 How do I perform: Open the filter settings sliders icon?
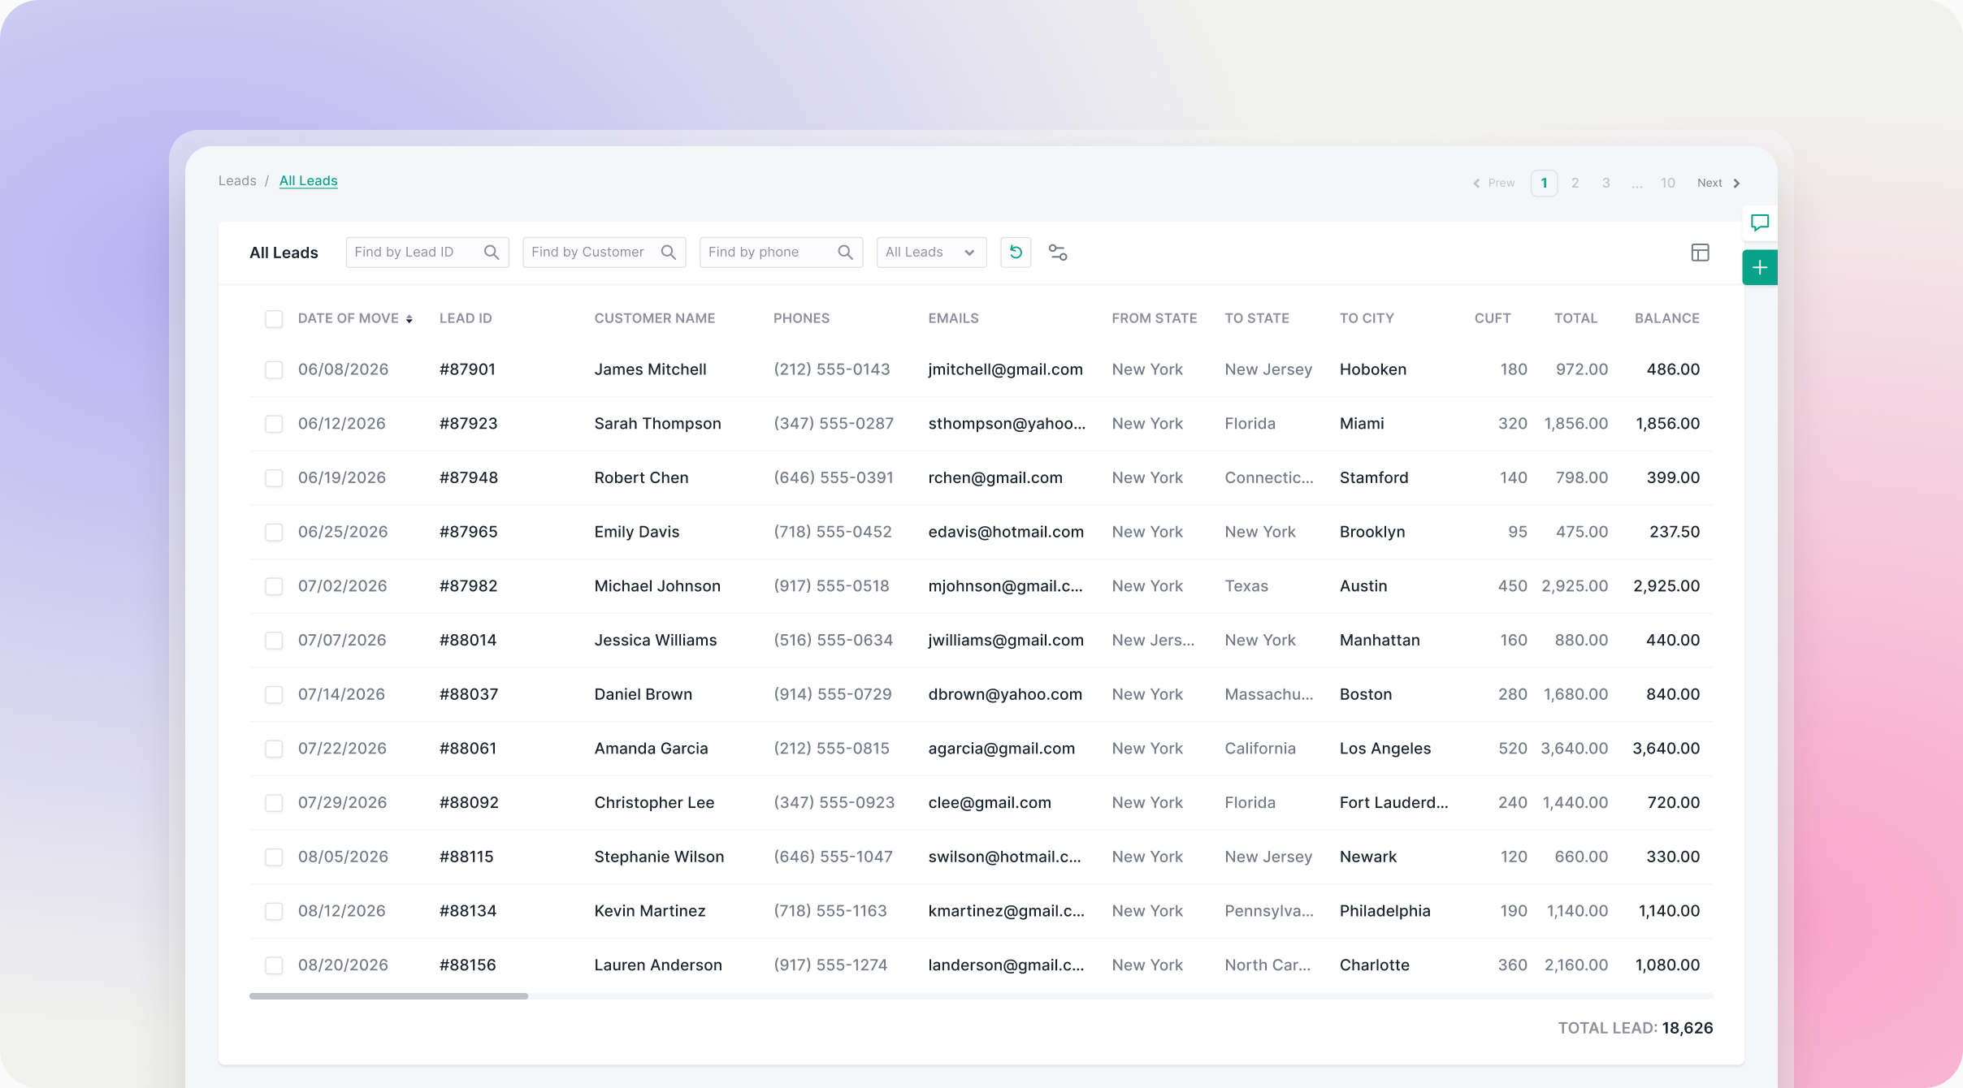click(1058, 253)
